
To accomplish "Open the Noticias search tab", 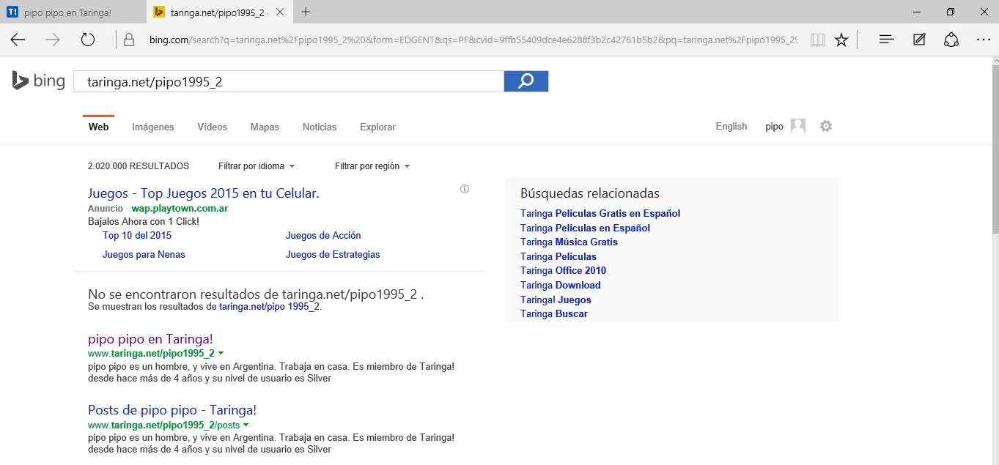I will [320, 127].
